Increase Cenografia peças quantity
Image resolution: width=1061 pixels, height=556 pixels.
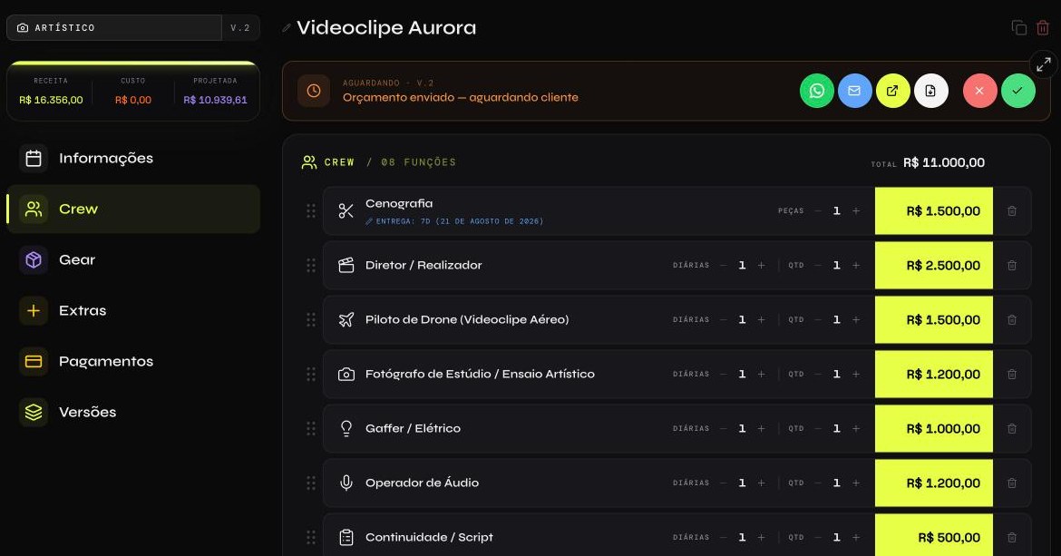(x=856, y=211)
